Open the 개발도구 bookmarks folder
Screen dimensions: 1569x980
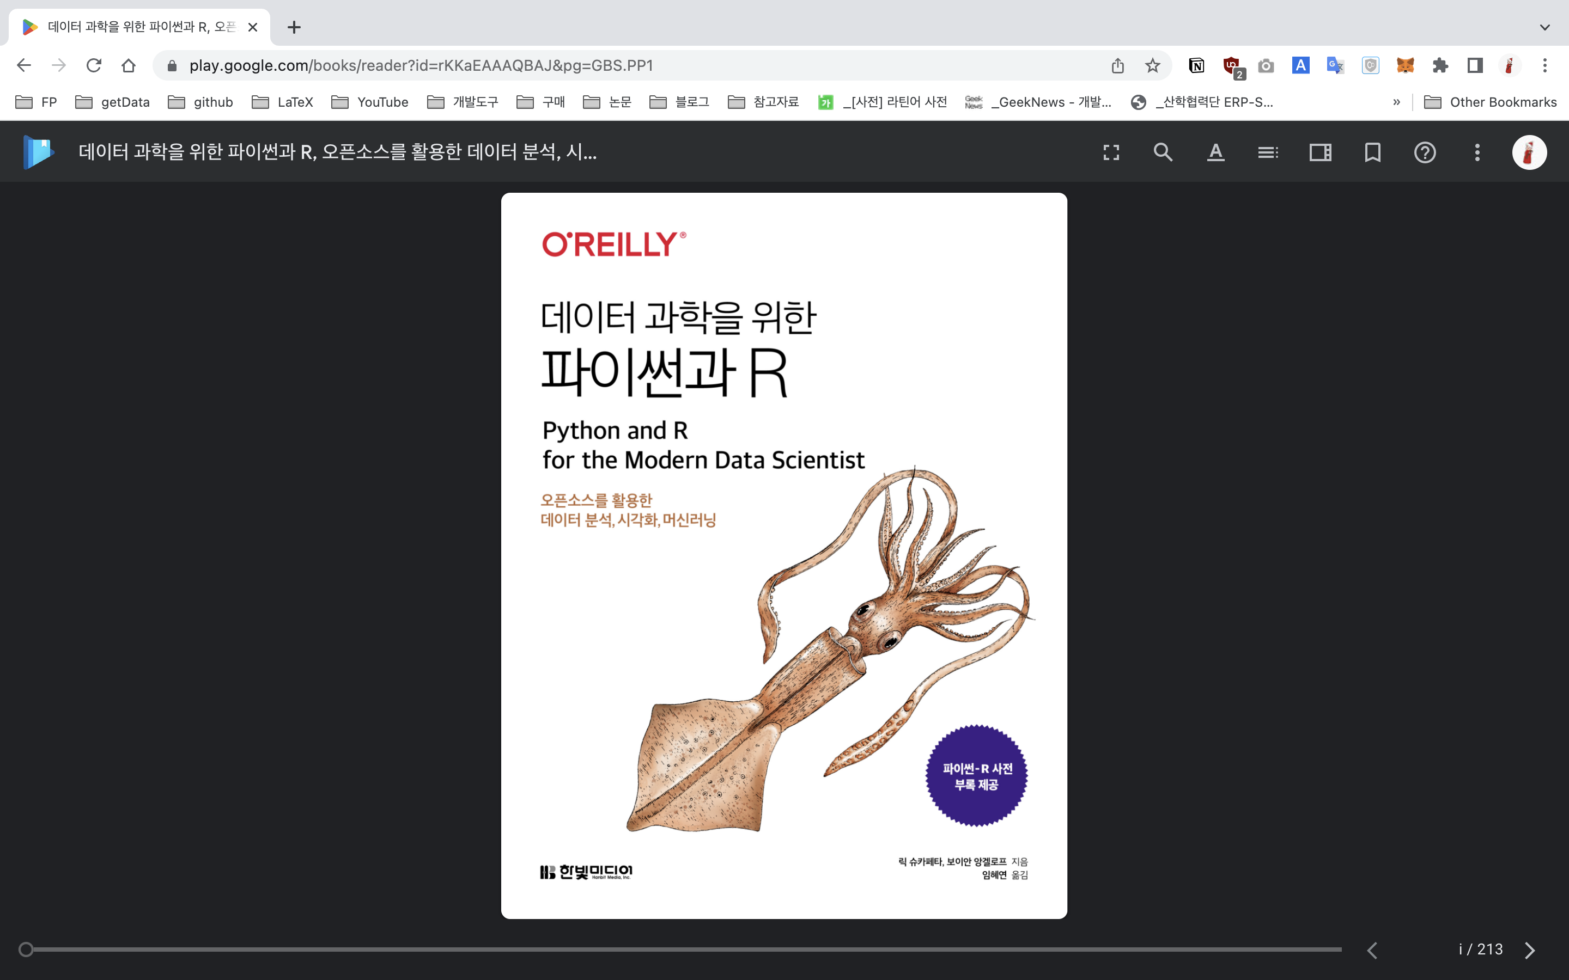463,102
